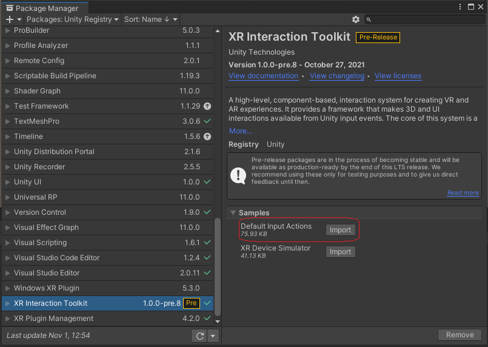This screenshot has width=488, height=347.
Task: Import the Default Input Actions sample
Action: [340, 230]
